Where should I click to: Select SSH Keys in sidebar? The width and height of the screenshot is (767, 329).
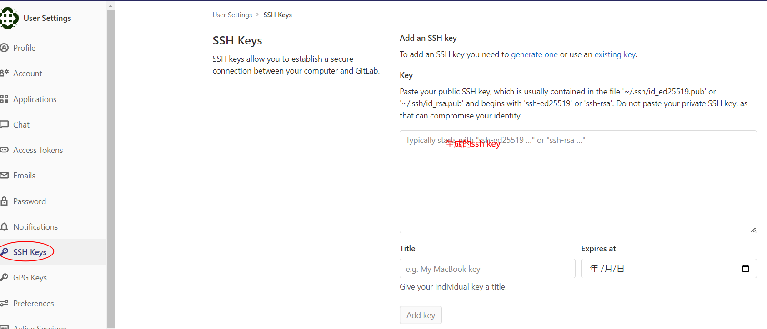click(30, 252)
